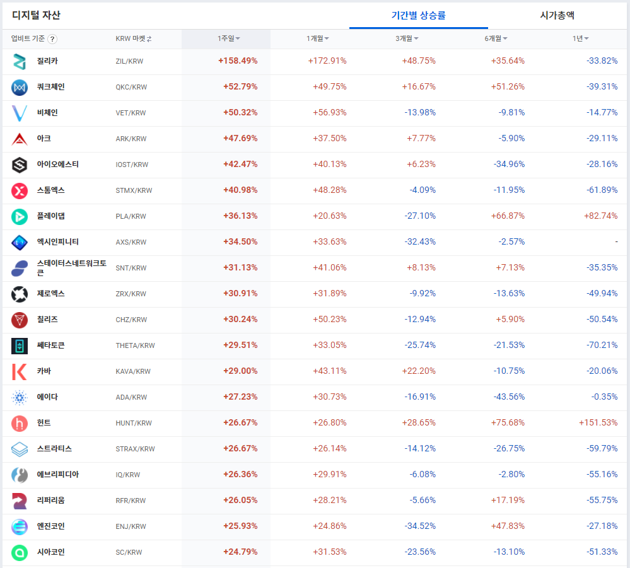Sort by the 3개월 column
This screenshot has height=568, width=630.
tap(407, 38)
